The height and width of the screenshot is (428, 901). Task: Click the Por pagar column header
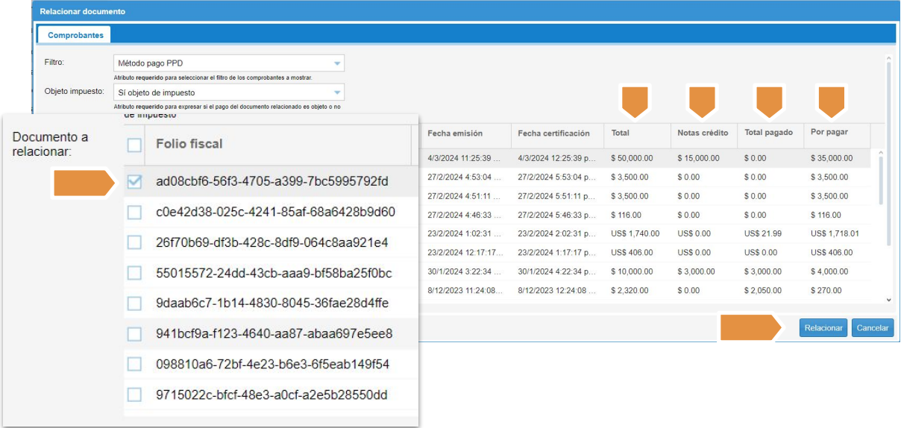click(x=829, y=133)
